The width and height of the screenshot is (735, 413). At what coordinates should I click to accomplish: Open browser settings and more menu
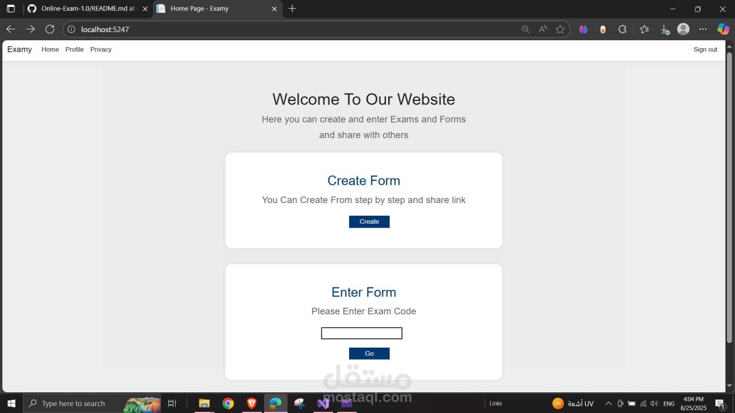(703, 29)
